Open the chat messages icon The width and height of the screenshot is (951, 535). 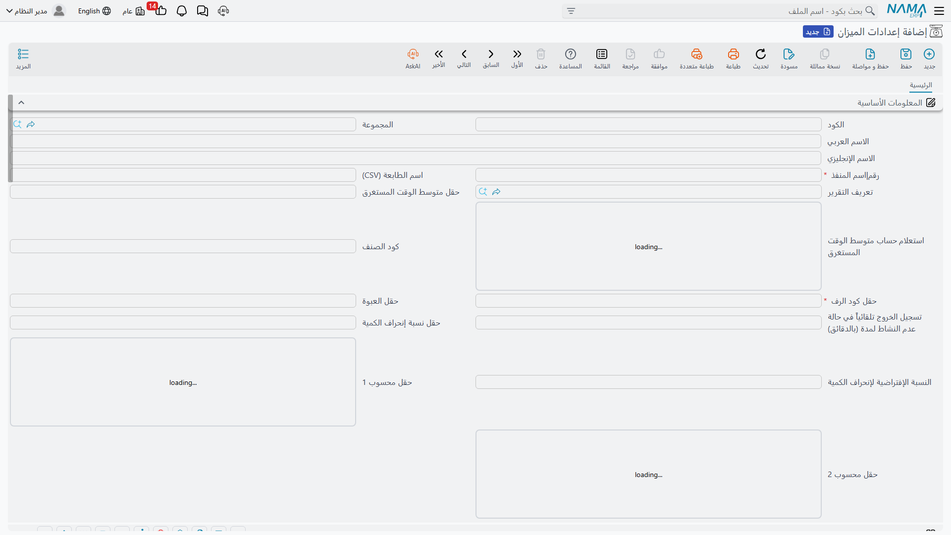coord(203,11)
